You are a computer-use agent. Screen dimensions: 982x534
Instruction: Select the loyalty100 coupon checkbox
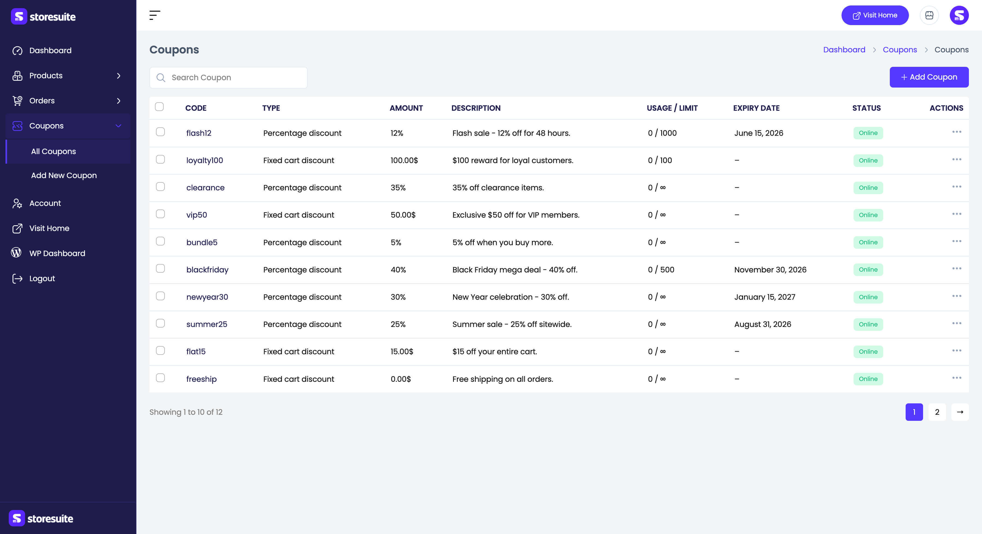pos(160,159)
